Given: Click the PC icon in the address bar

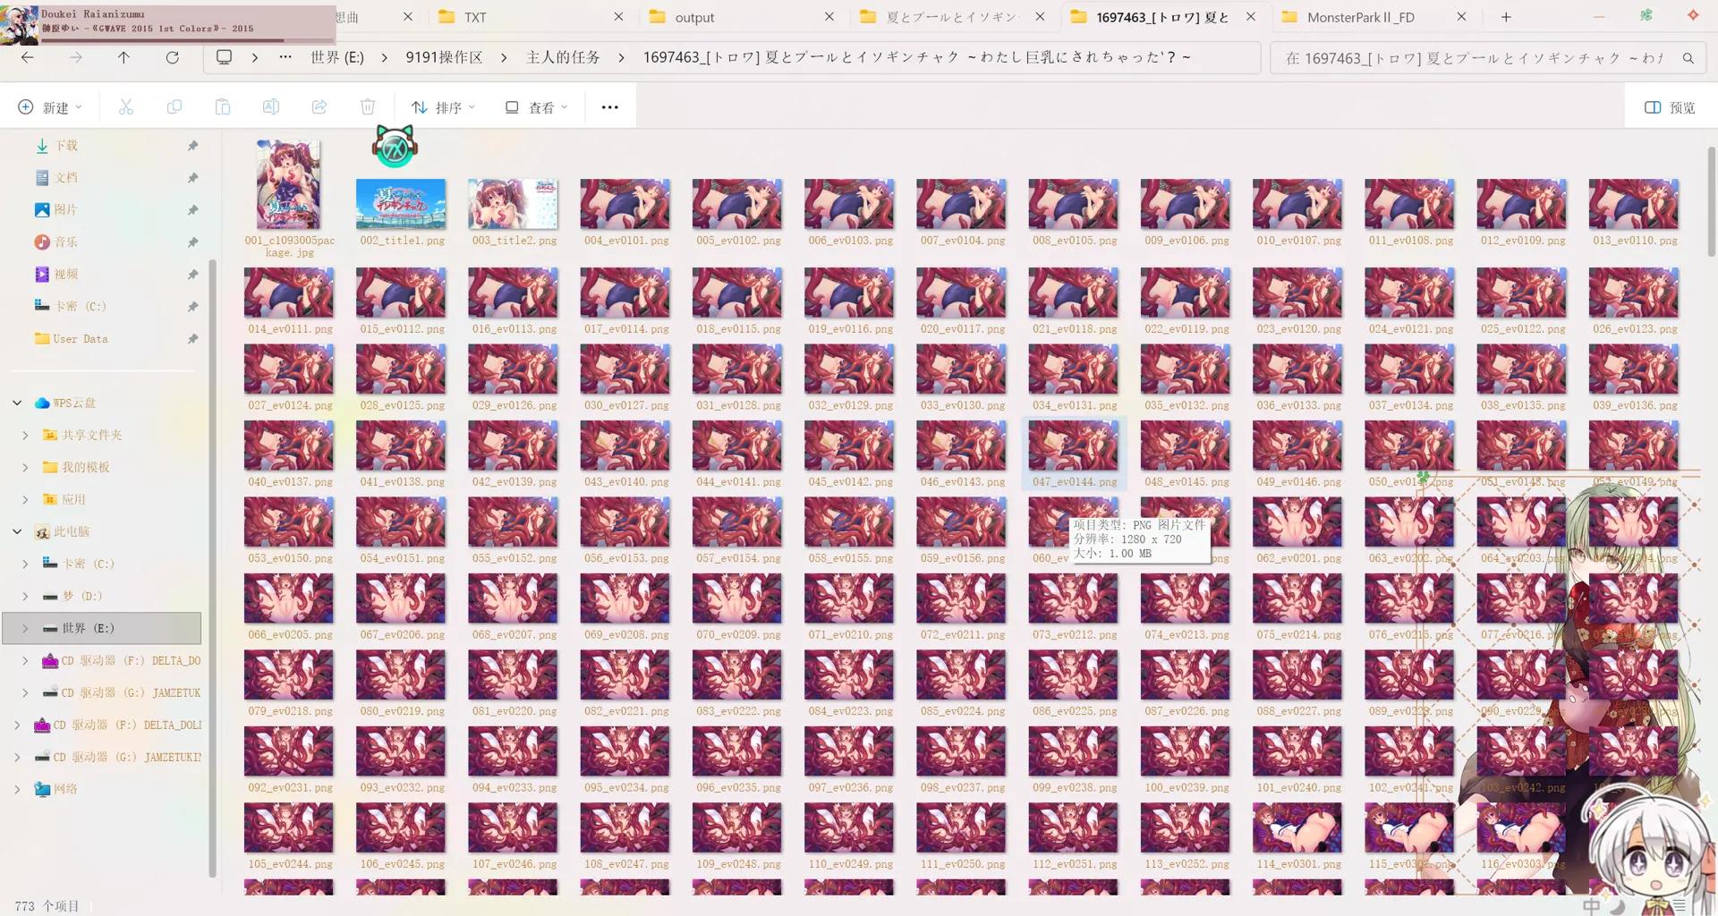Looking at the screenshot, I should click(224, 57).
